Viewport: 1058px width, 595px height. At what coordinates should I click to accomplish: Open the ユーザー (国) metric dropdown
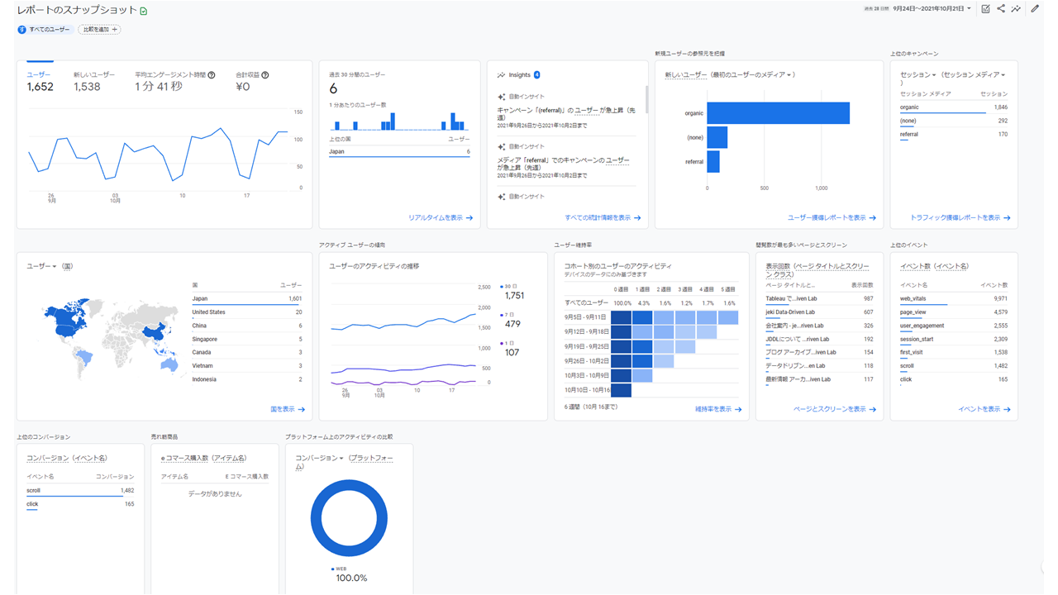coord(55,267)
